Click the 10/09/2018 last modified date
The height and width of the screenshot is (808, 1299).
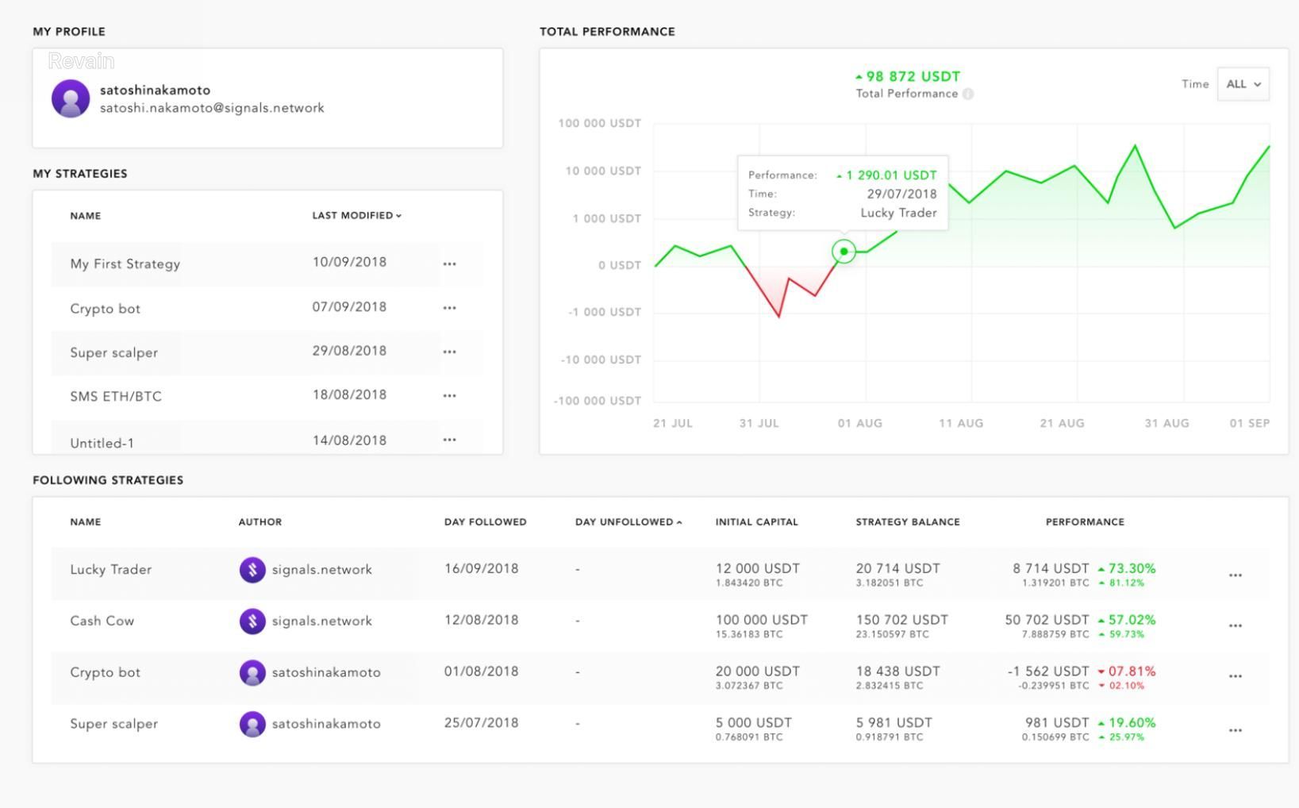coord(349,262)
